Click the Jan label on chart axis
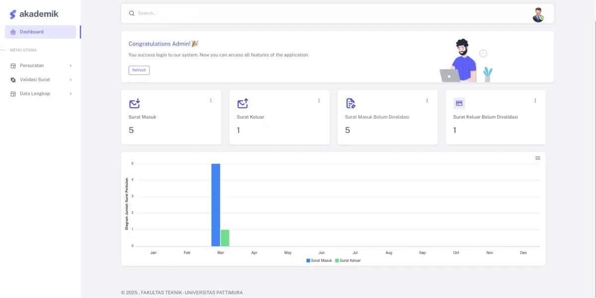The width and height of the screenshot is (596, 298). [x=153, y=253]
